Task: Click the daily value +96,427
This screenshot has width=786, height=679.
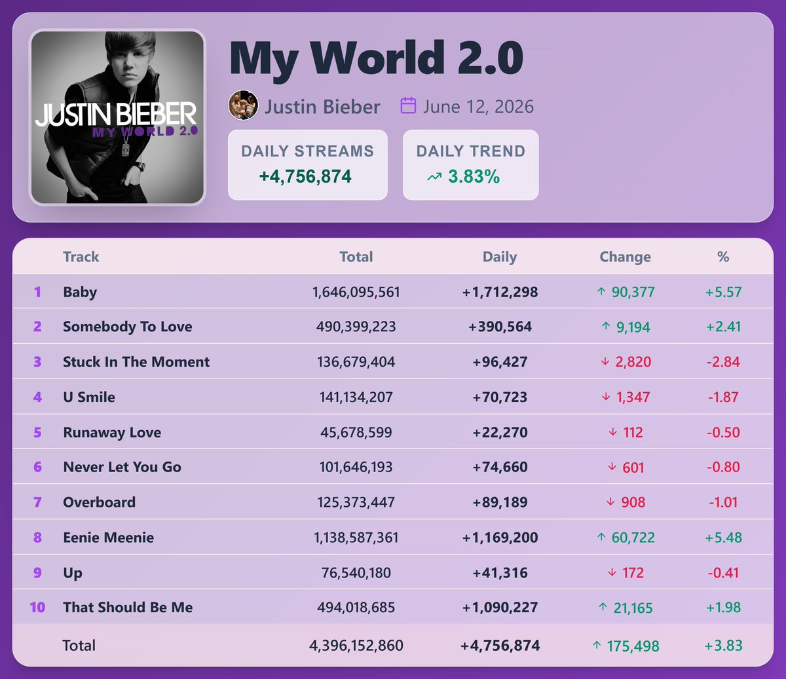Action: point(500,362)
